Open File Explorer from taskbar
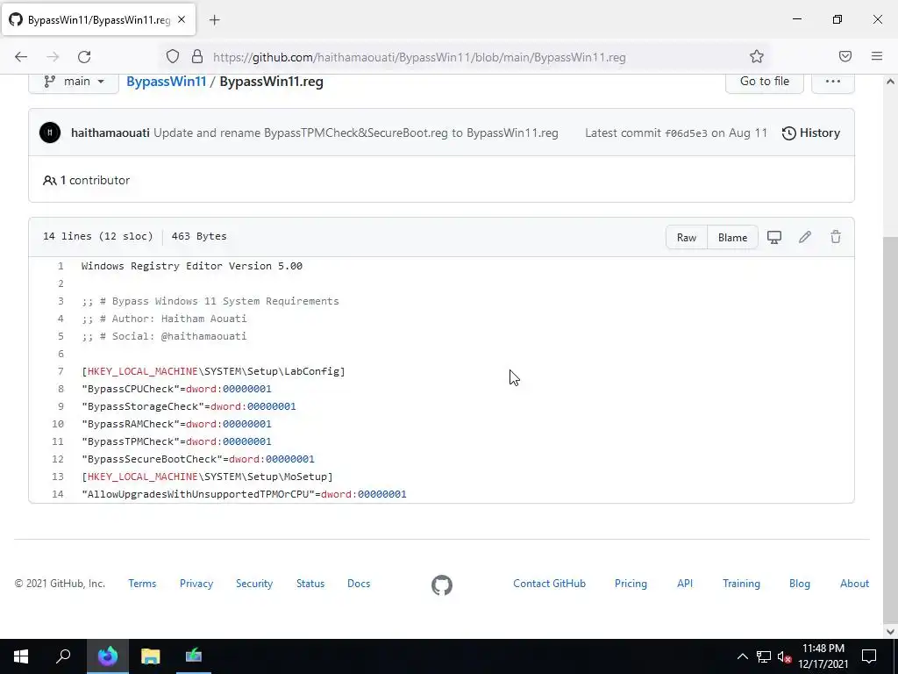 150,656
